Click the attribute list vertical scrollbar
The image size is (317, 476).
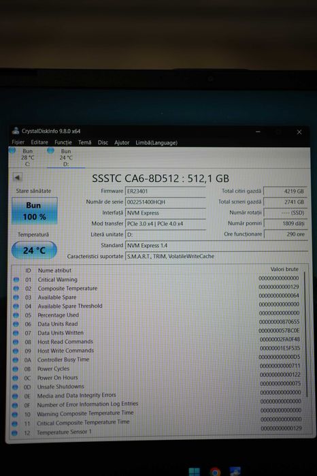(x=305, y=334)
